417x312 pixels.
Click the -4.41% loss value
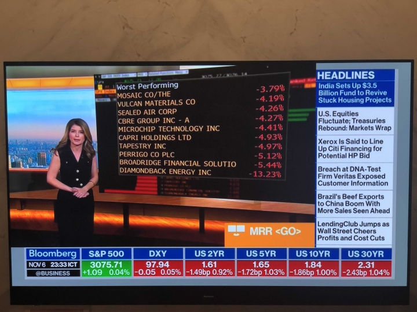[x=269, y=127]
